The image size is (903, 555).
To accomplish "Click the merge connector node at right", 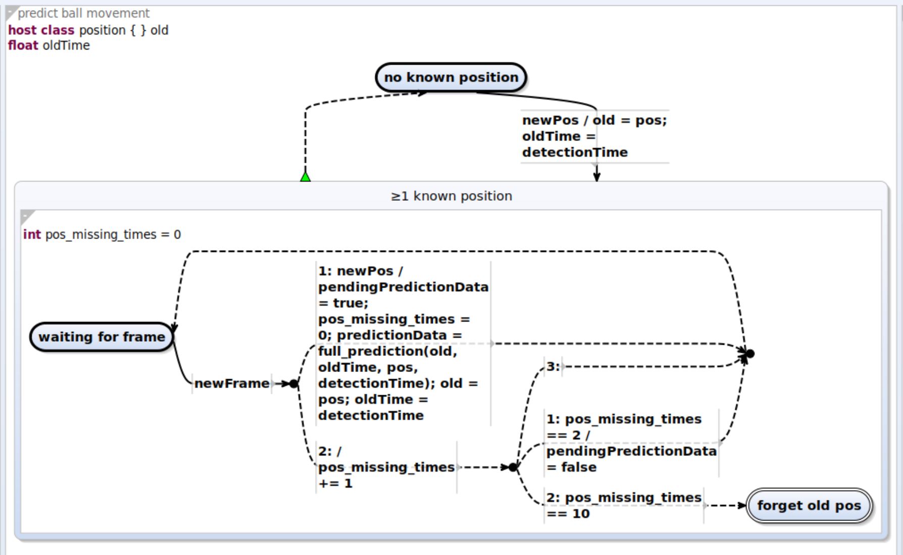I will 750,354.
